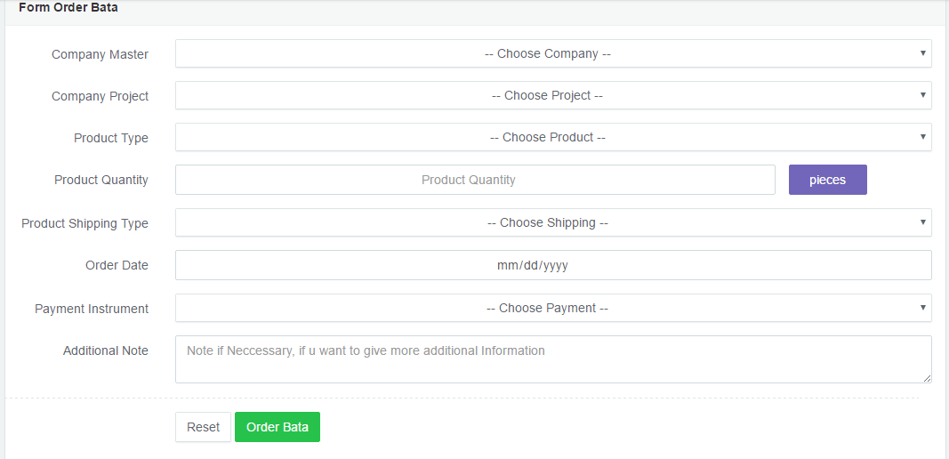This screenshot has height=459, width=949.
Task: Expand the Choose Shipping dropdown
Action: point(552,222)
